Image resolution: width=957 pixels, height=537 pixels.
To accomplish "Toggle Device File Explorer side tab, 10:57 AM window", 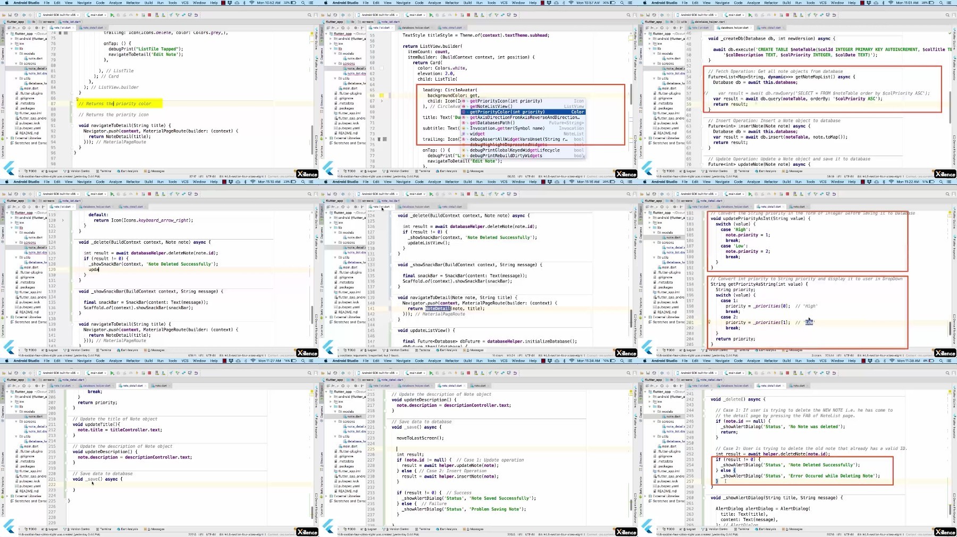I will (635, 149).
